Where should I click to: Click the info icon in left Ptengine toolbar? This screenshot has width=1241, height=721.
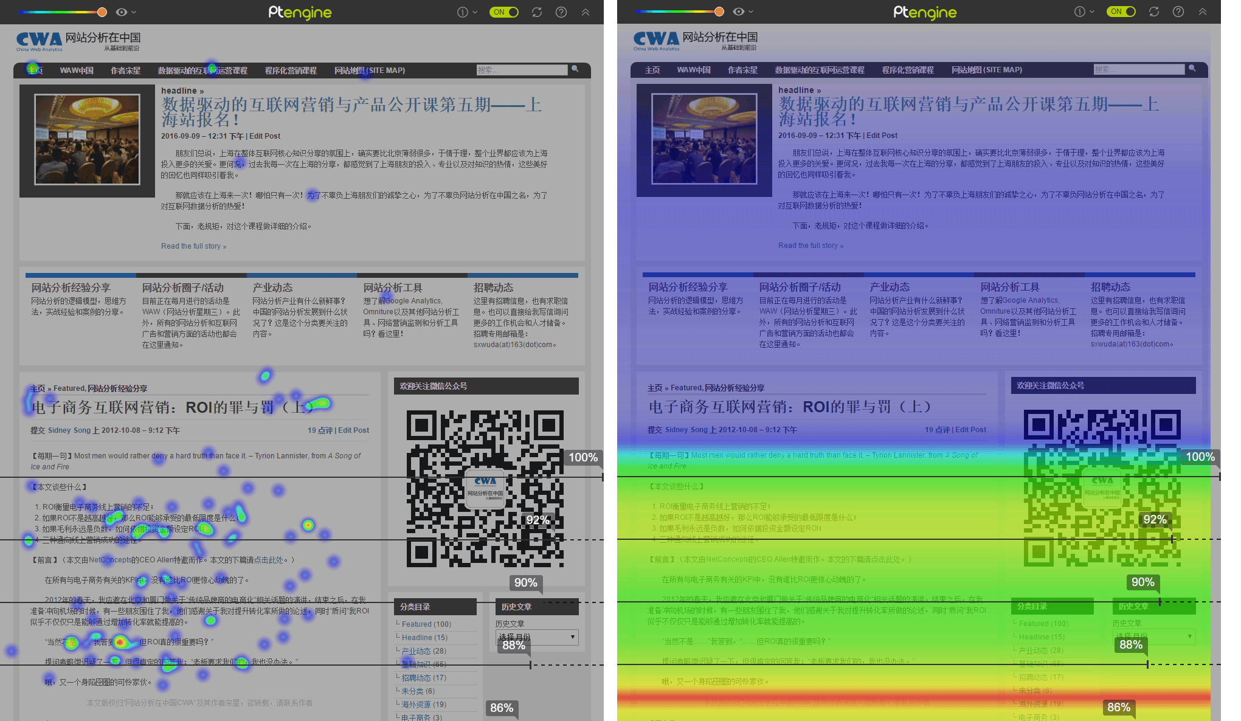click(462, 12)
